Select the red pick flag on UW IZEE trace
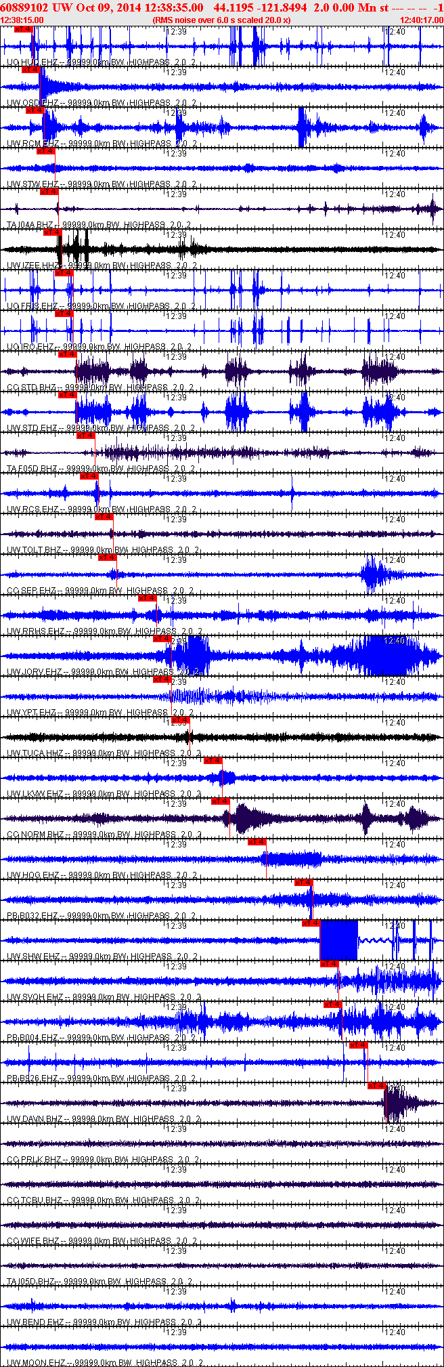Viewport: 444px width, 1367px height. click(53, 232)
